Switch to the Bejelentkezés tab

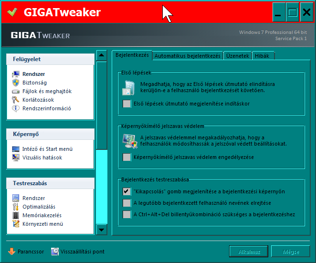click(132, 55)
